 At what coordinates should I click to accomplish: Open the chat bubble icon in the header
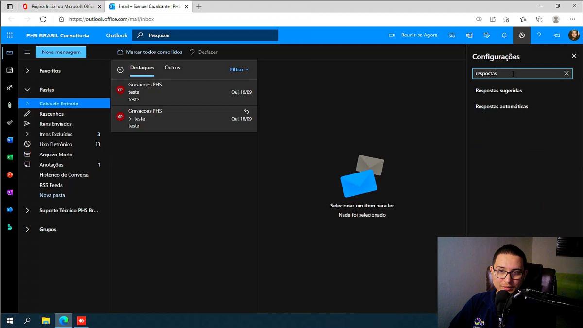[x=452, y=35]
